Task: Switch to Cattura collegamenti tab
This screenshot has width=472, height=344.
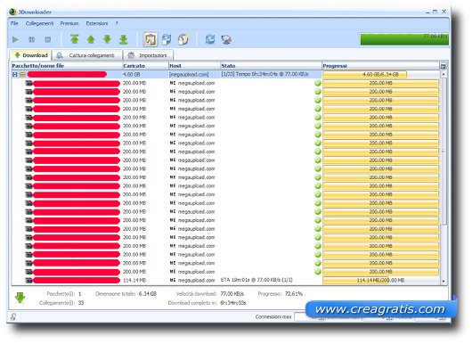Action: (86, 55)
